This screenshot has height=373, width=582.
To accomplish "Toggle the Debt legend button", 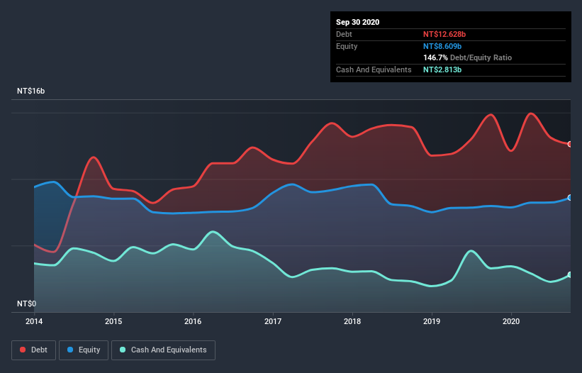I will [x=34, y=350].
